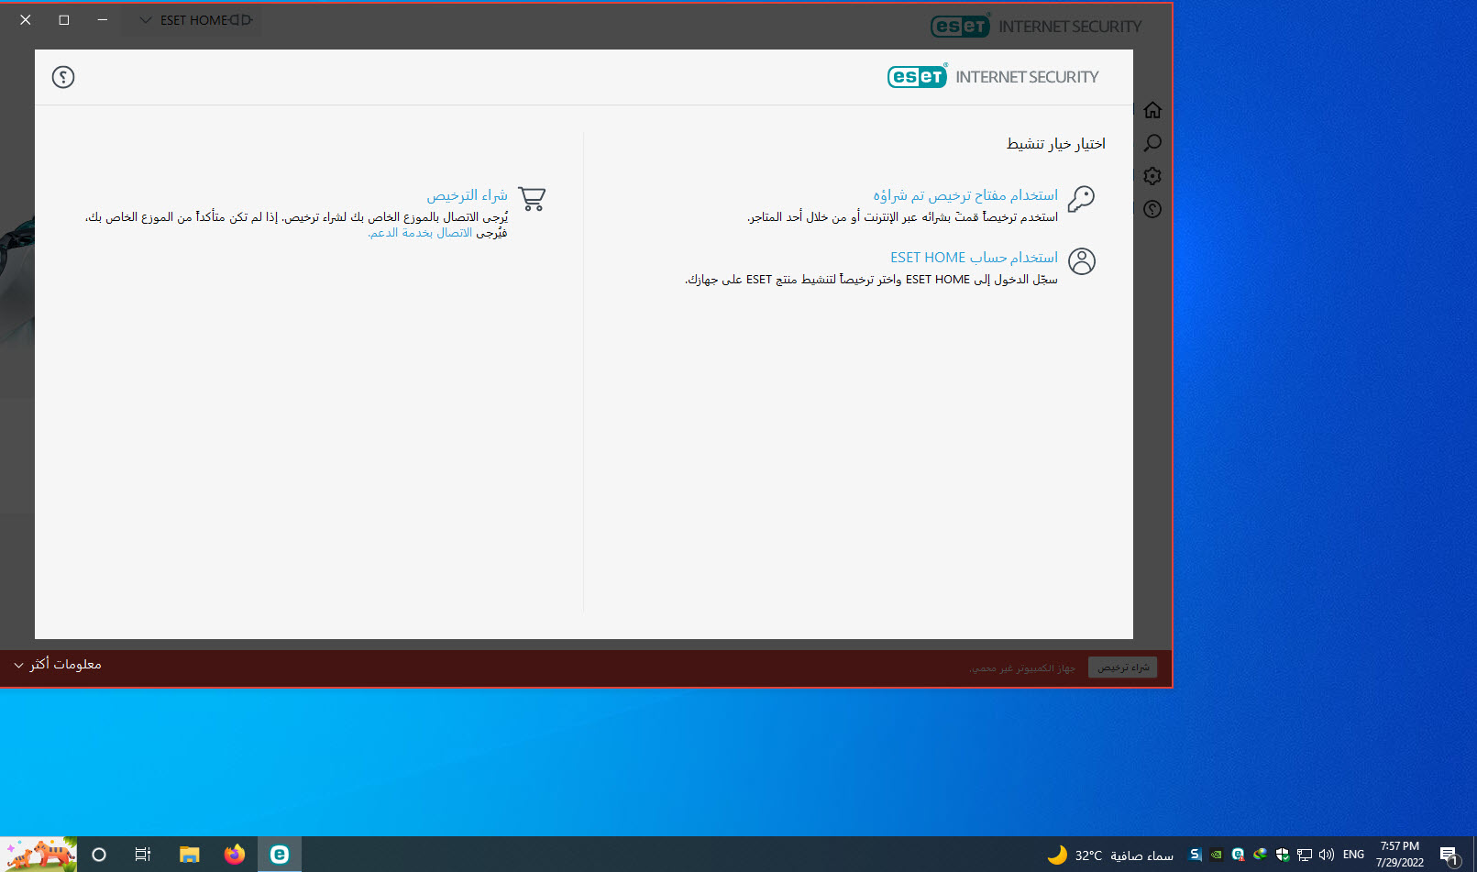Click the key icon for license key activation
This screenshot has width=1477, height=872.
click(1082, 199)
